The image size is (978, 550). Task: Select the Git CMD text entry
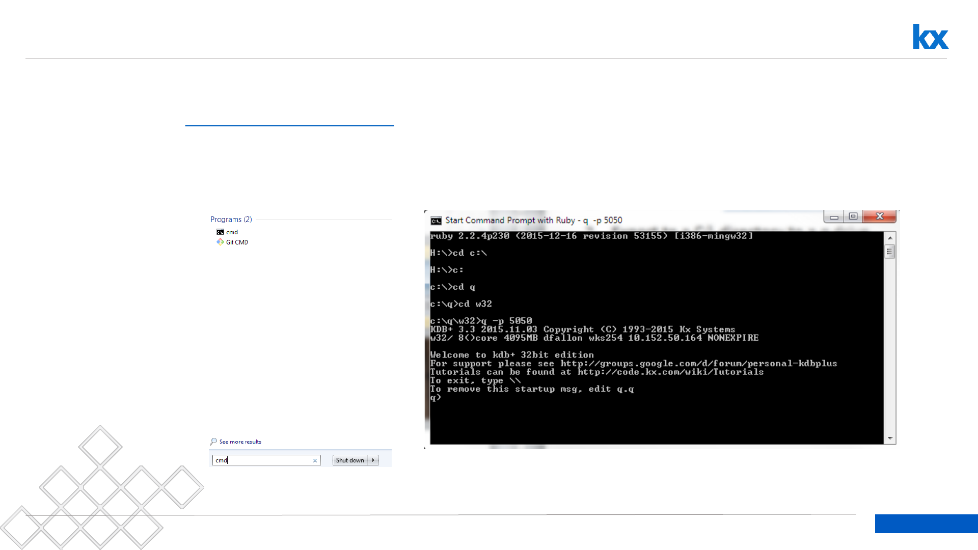coord(237,242)
